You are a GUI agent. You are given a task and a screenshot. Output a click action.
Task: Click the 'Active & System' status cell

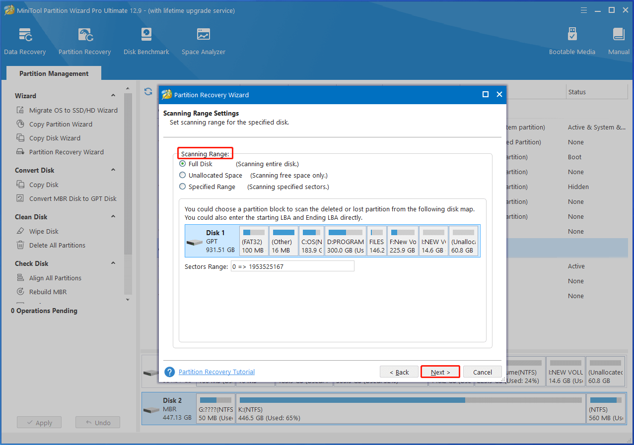click(x=596, y=127)
